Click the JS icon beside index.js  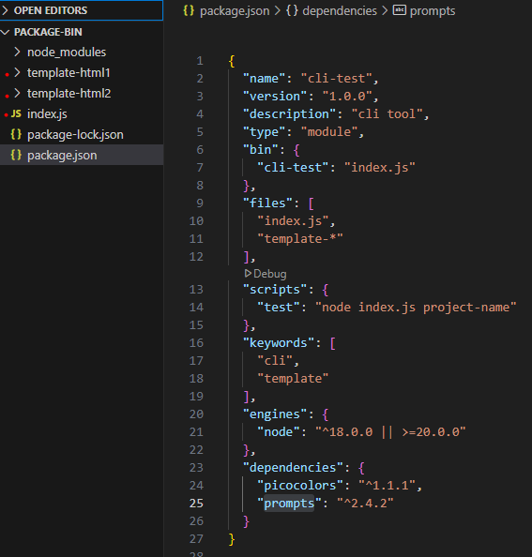[16, 113]
